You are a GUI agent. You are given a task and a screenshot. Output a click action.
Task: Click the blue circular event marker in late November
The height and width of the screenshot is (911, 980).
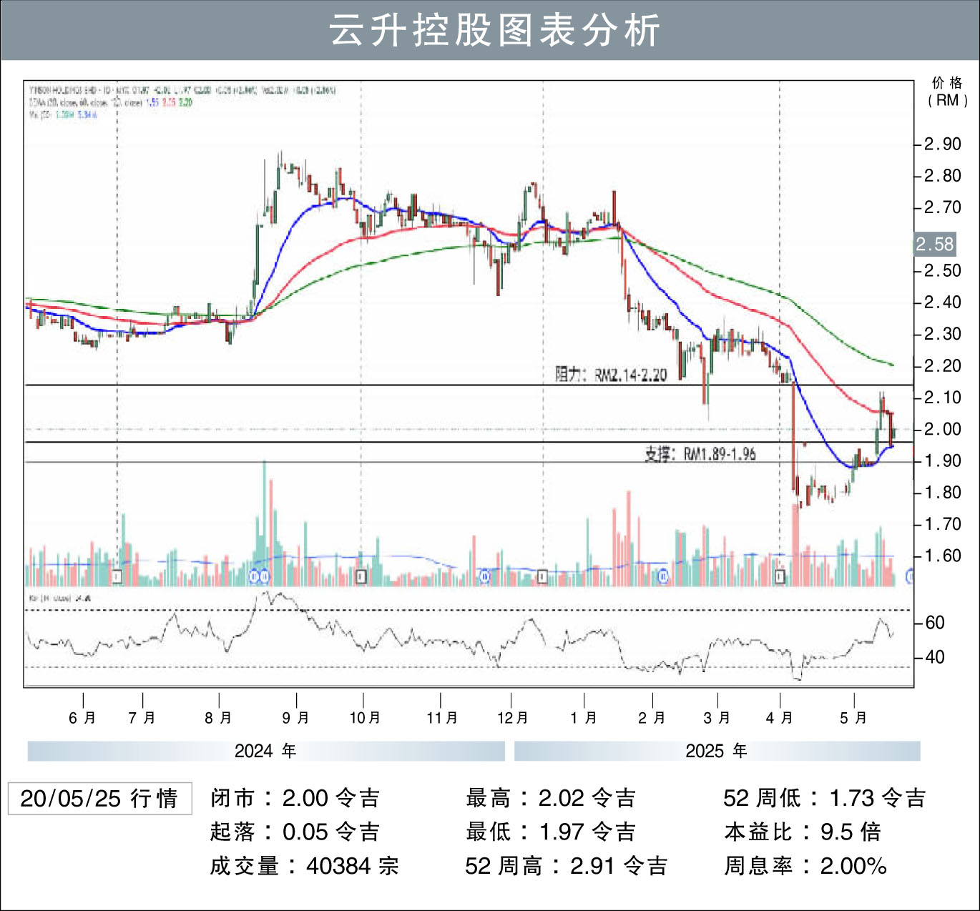(x=485, y=576)
